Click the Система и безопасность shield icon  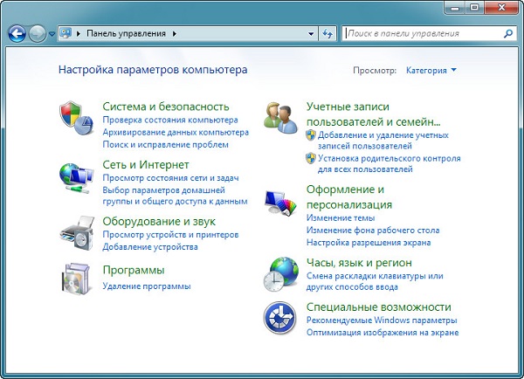[76, 118]
